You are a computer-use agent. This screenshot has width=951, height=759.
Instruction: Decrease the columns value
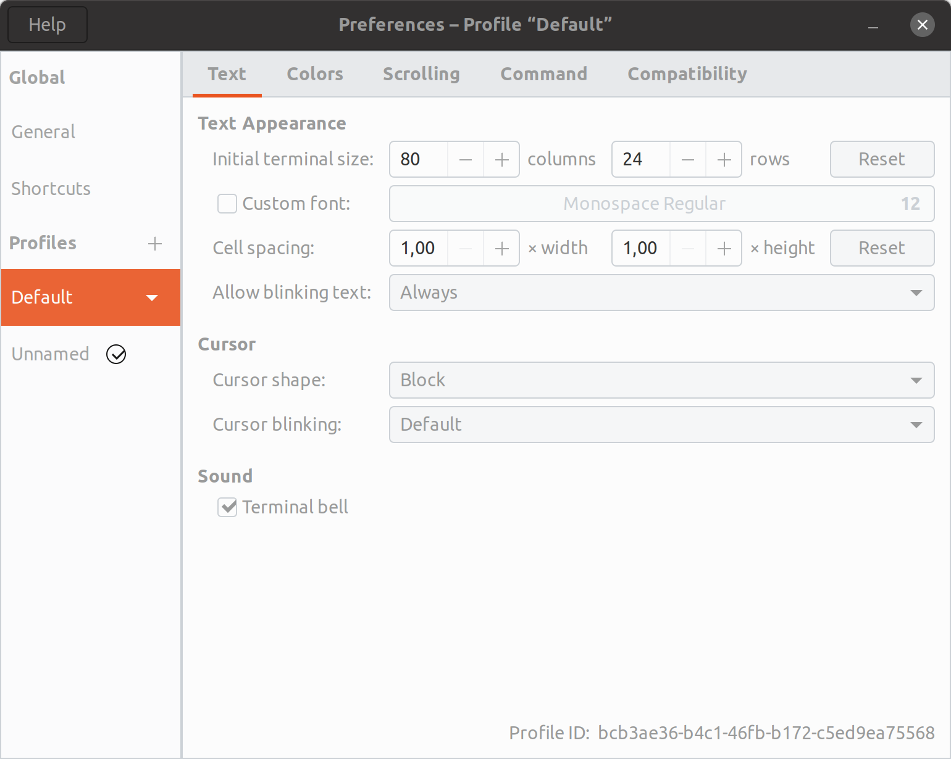tap(466, 159)
